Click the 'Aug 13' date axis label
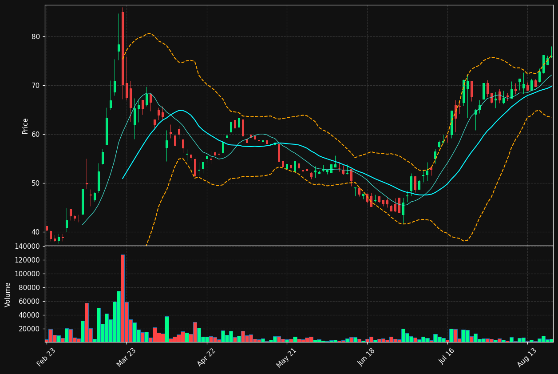558x374 pixels. coord(527,358)
